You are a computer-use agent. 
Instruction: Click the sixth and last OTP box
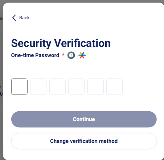[114, 87]
